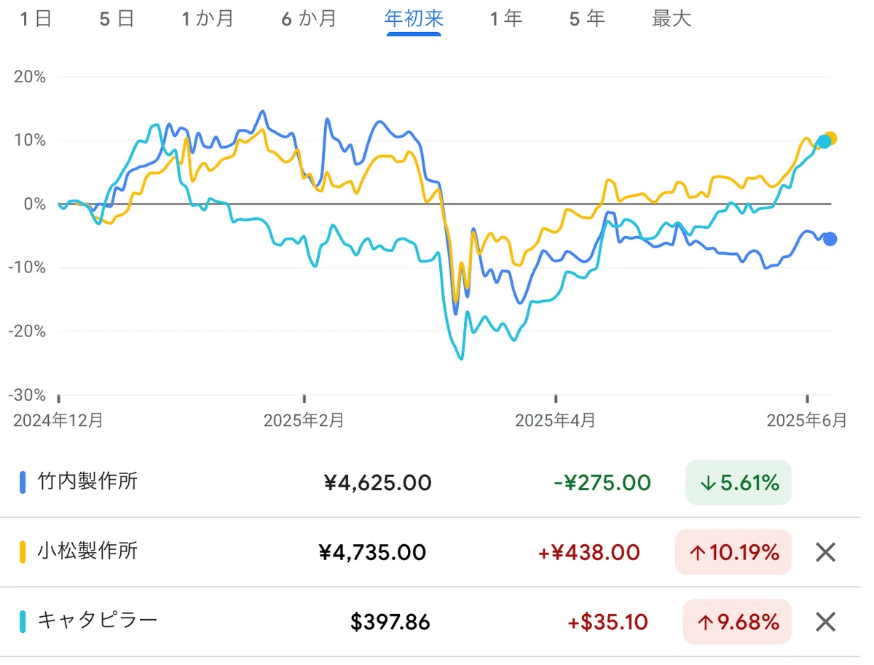Image resolution: width=874 pixels, height=665 pixels.
Task: Click the dark blue endpoint dot on chart
Action: tap(830, 239)
